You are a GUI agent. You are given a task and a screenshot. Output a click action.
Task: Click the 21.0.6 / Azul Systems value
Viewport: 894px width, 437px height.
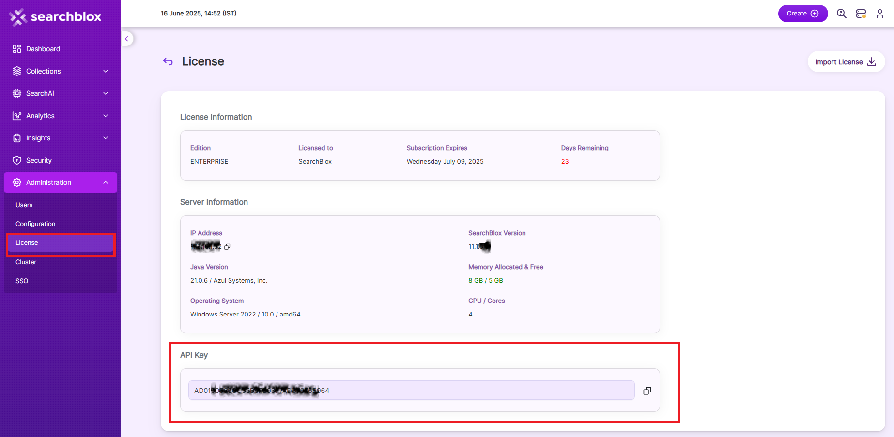[229, 281]
